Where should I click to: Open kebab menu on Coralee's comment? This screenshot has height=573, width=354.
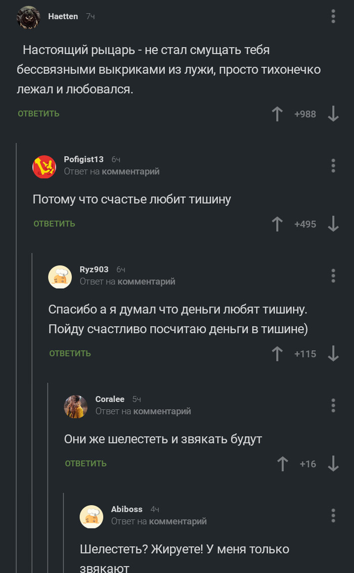pos(333,405)
